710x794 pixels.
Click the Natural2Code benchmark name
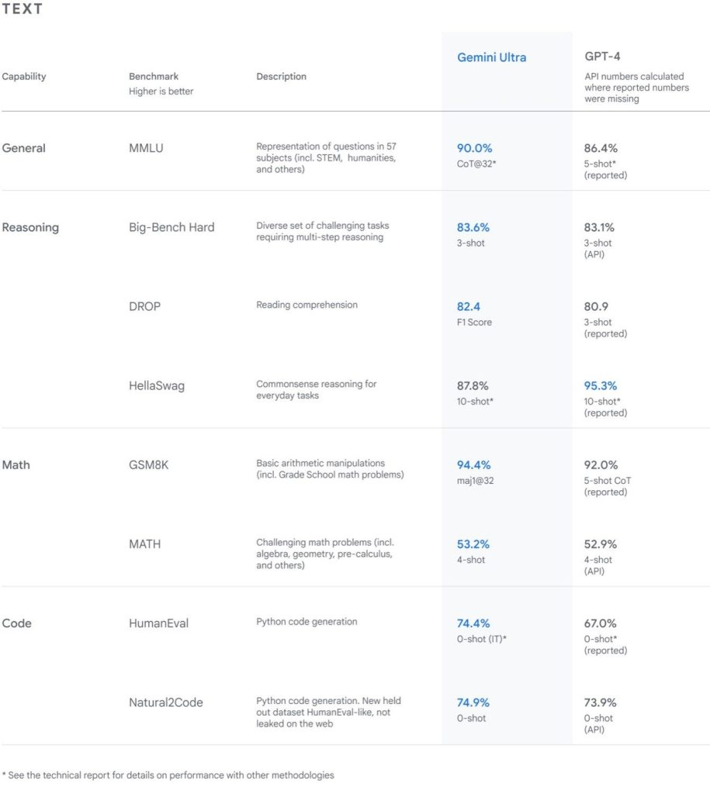click(165, 703)
